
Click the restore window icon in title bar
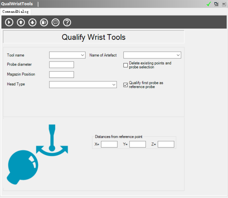tap(216, 4)
